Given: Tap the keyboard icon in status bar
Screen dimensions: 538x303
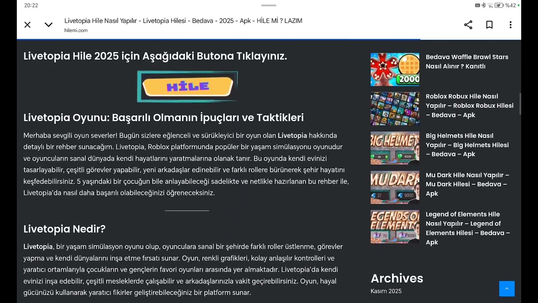Looking at the screenshot, I should [x=477, y=5].
